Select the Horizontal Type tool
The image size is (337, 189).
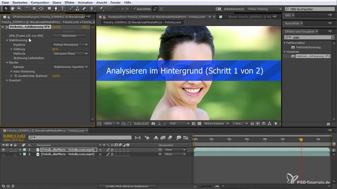click(x=63, y=9)
